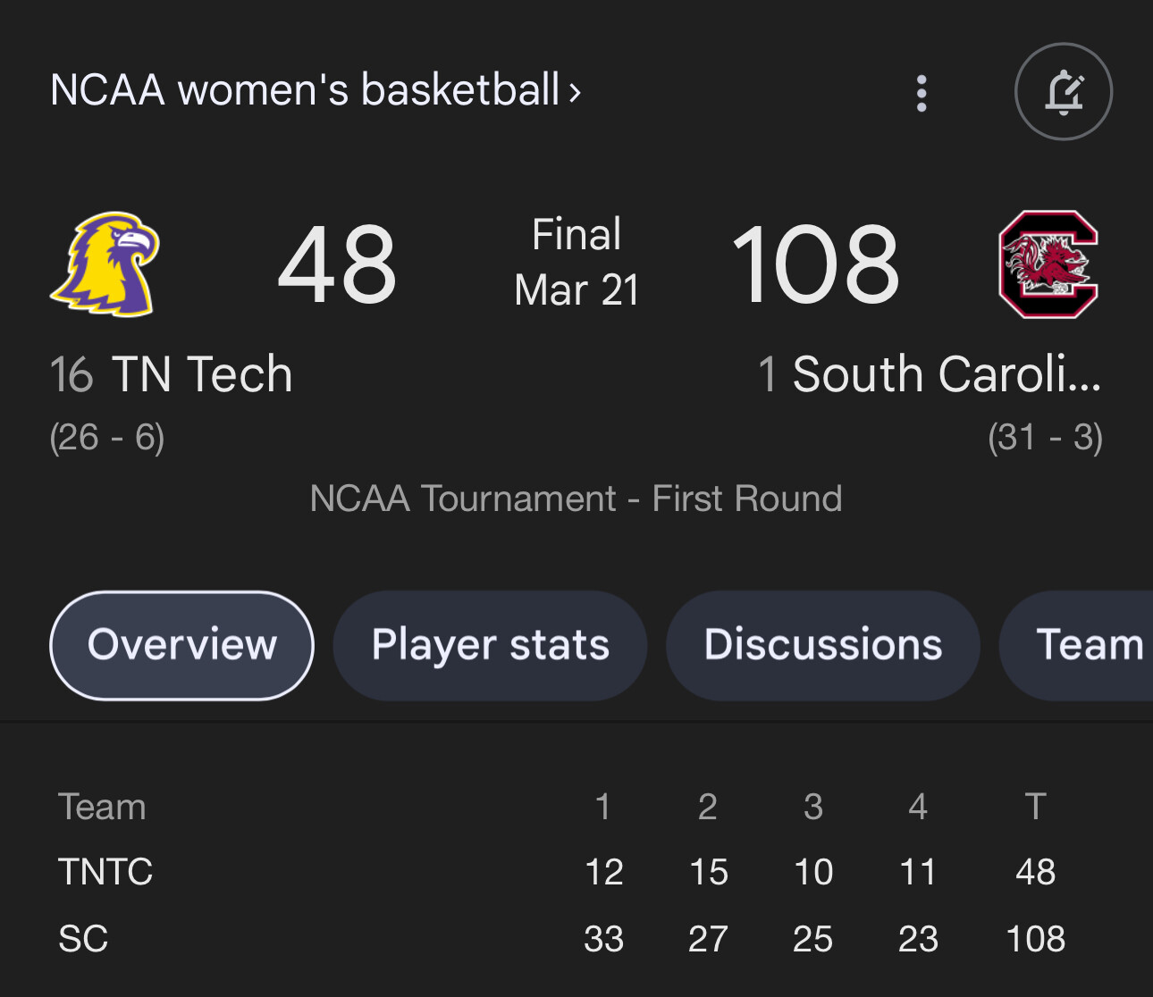Screen dimensions: 1153x997
Task: Click the NCAA Tournament - First Round label
Action: pyautogui.click(x=576, y=498)
